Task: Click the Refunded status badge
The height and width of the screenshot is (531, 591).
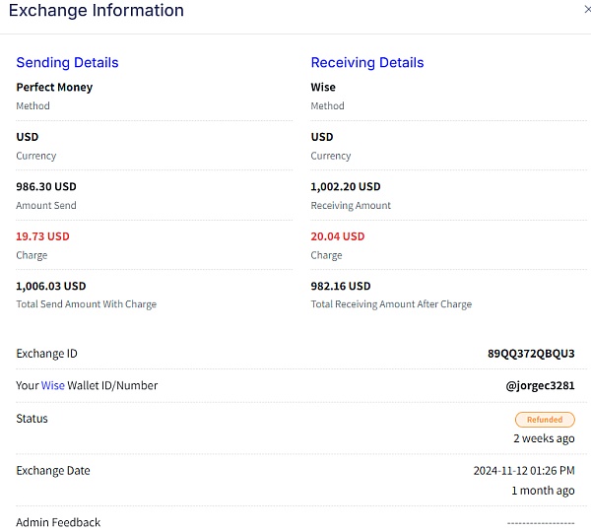Action: (544, 420)
